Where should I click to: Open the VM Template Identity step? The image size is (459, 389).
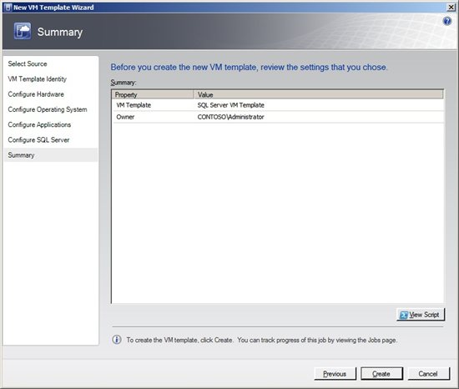point(38,79)
